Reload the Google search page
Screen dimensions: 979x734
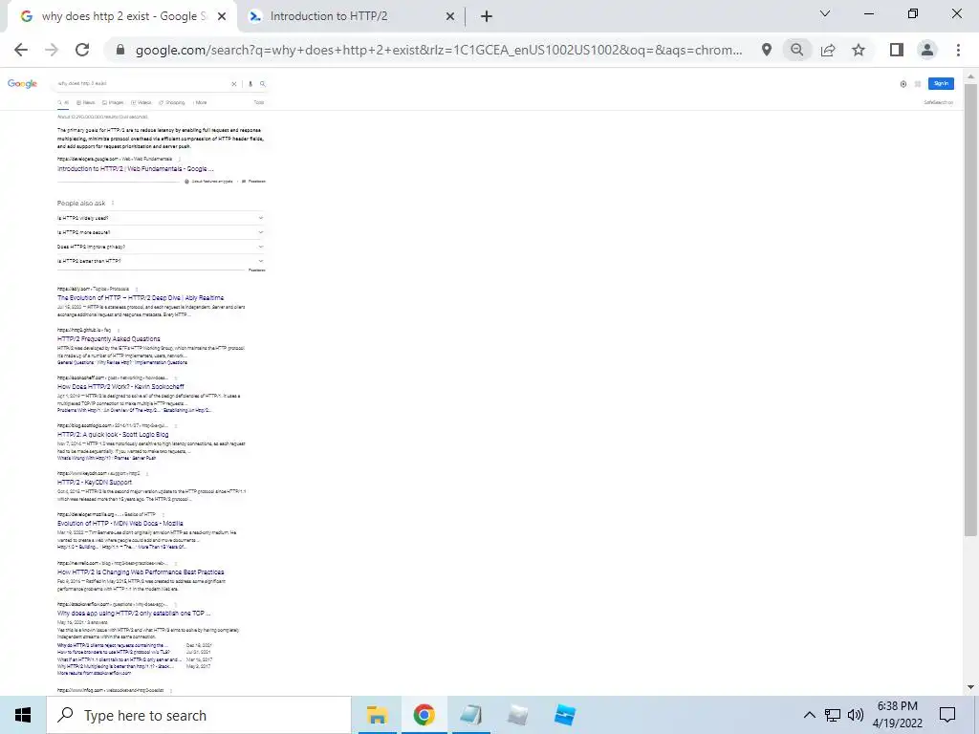point(82,50)
